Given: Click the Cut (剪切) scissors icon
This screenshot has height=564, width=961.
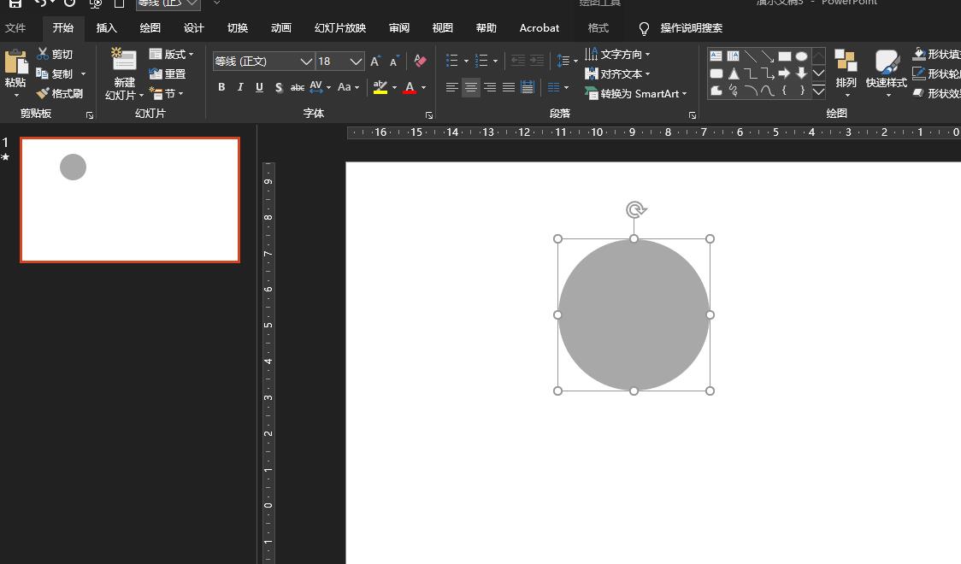Looking at the screenshot, I should pos(43,54).
